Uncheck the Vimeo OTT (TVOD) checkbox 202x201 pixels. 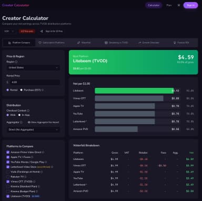click(x=8, y=182)
